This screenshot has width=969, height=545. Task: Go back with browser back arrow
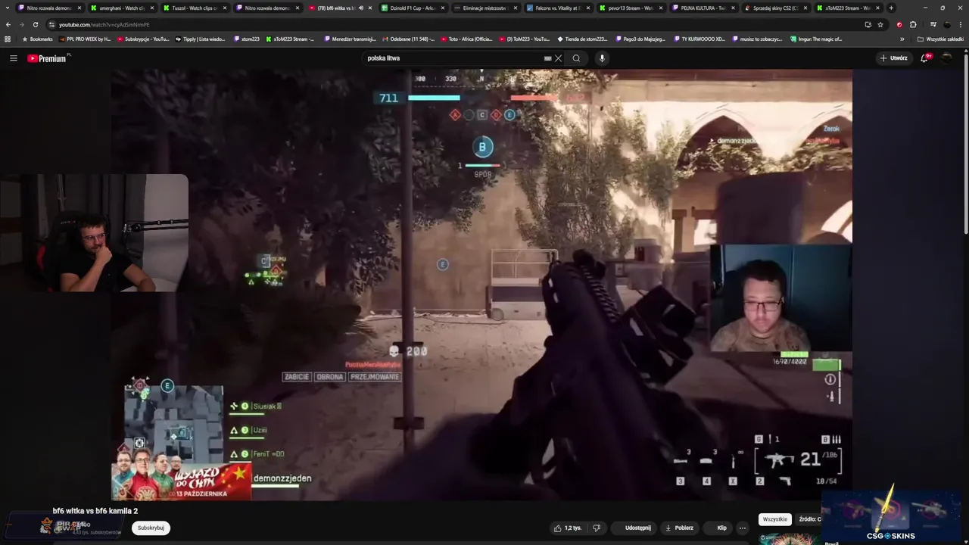coord(8,24)
